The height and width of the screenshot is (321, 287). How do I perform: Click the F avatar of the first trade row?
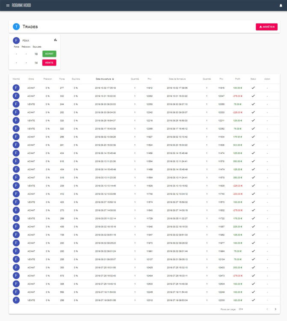16,88
